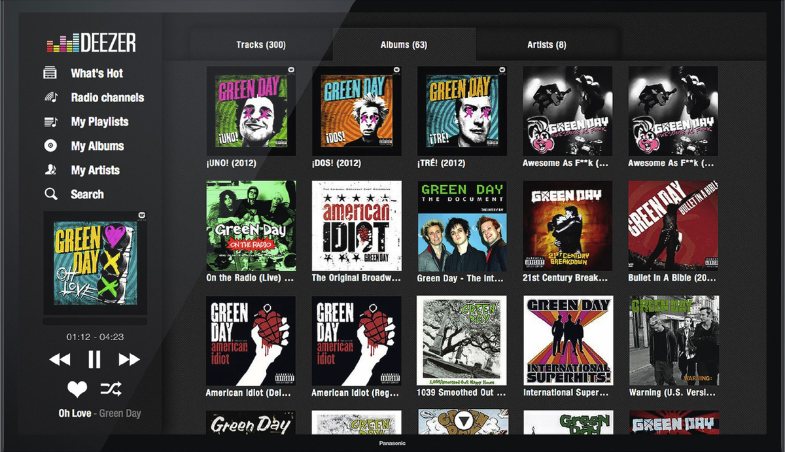Switch to the Artists (8) tab
Screen dimensions: 785x452
click(547, 45)
